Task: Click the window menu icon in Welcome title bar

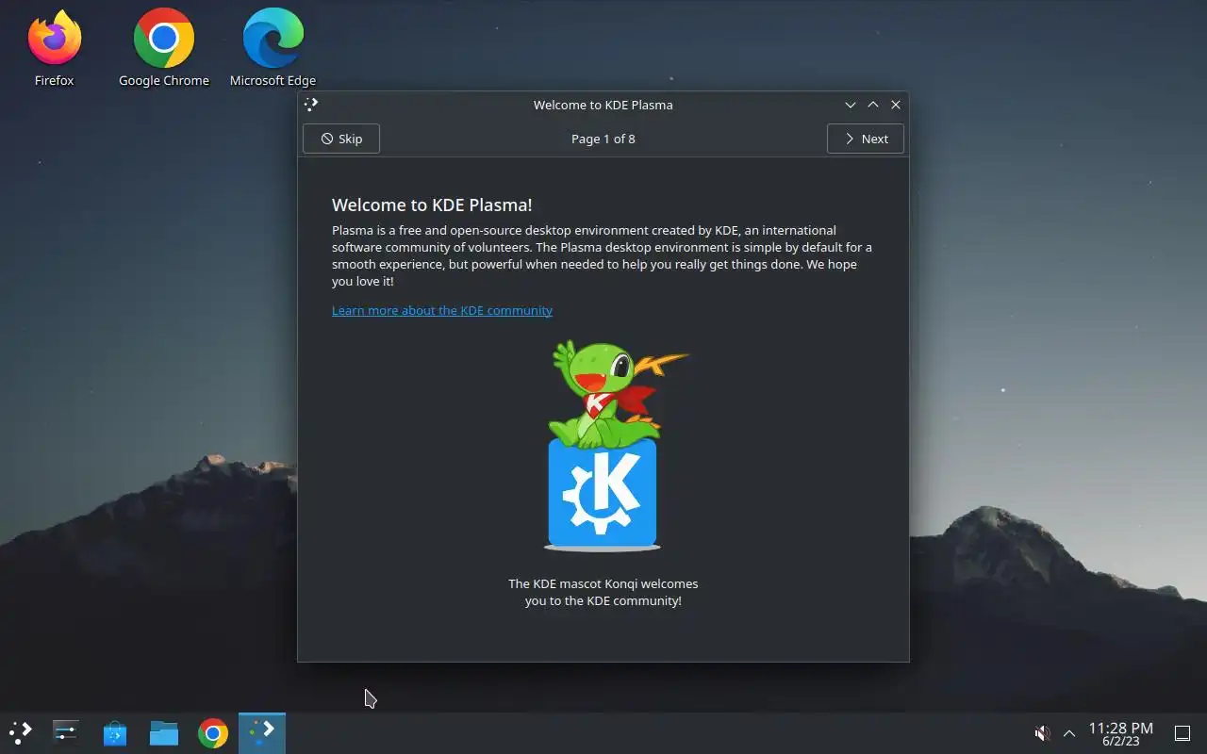Action: pos(311,105)
